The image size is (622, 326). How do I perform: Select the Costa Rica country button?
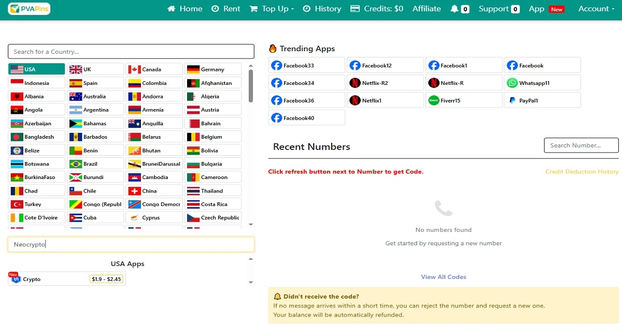coord(213,204)
